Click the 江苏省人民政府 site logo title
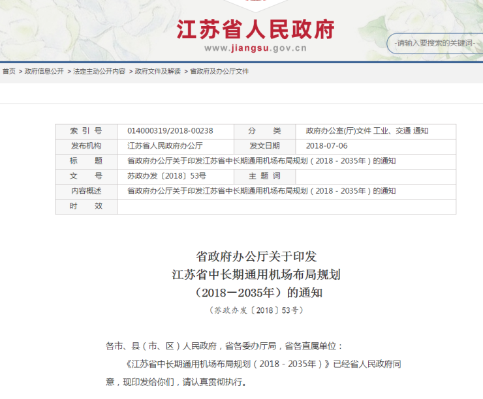This screenshot has width=483, height=399. pos(255,29)
